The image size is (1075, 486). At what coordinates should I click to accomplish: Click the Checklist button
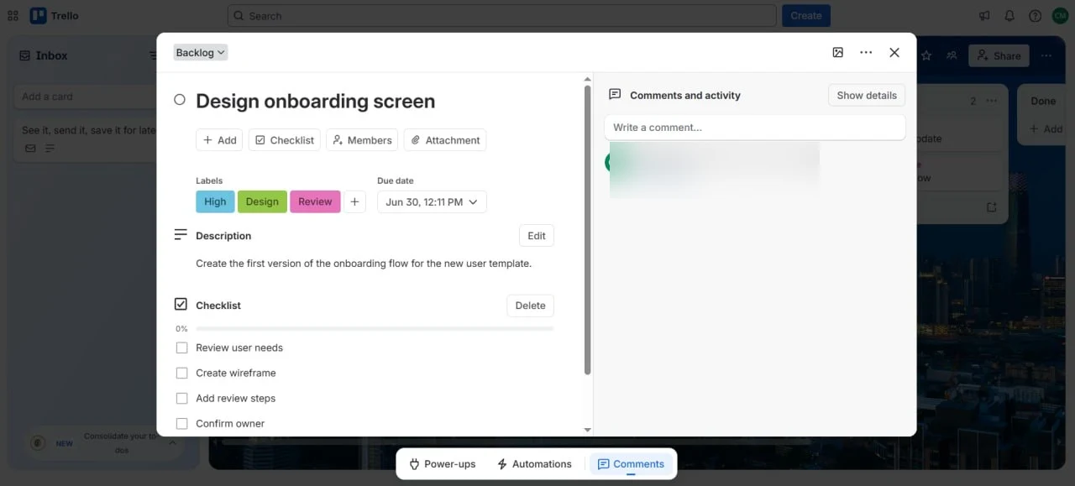pyautogui.click(x=284, y=140)
